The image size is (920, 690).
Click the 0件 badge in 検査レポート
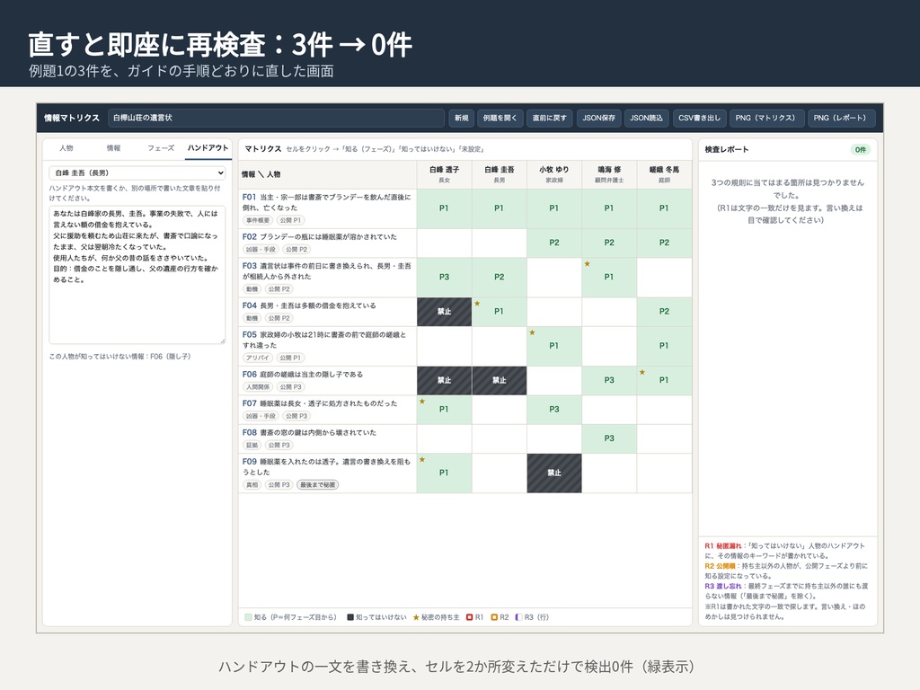860,150
